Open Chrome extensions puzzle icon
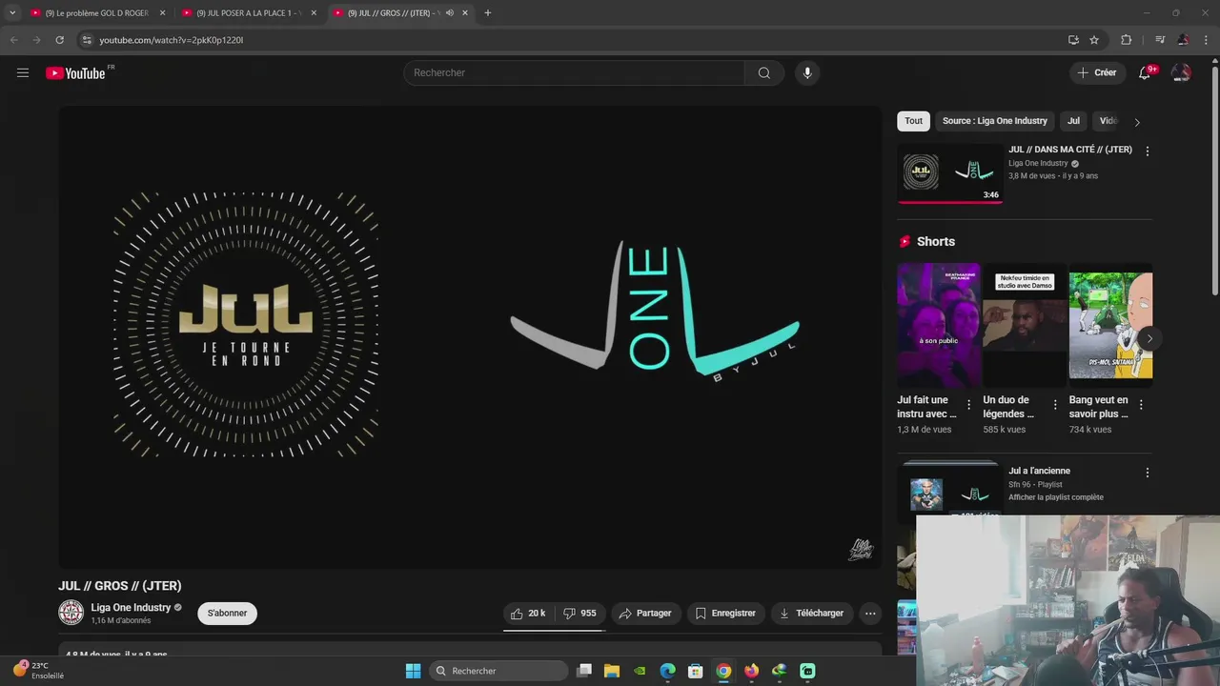Screen dimensions: 1220x686 coord(1126,40)
